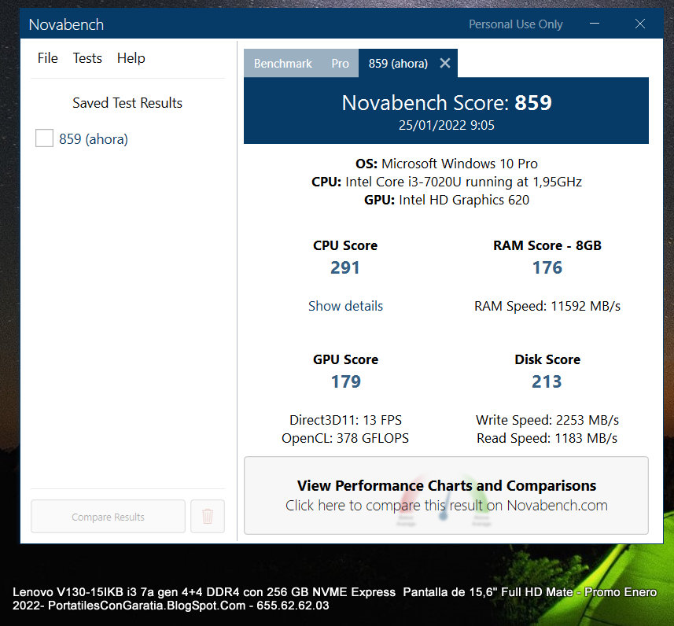The height and width of the screenshot is (626, 674).
Task: Open saved result 859 (ahora) in list
Action: click(94, 139)
